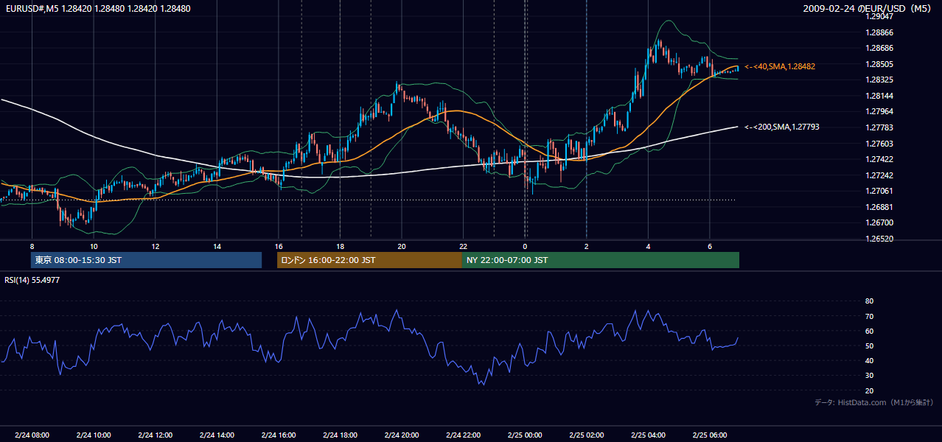Click hour tick 0 under the price chart
The width and height of the screenshot is (942, 442).
[525, 246]
